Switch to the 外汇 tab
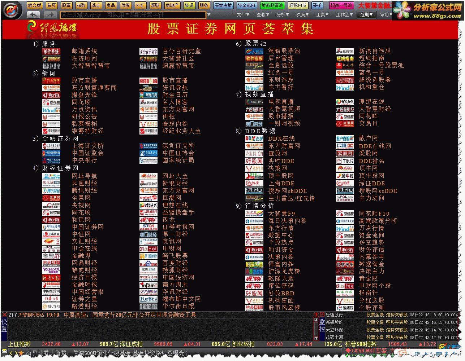 coord(141,5)
